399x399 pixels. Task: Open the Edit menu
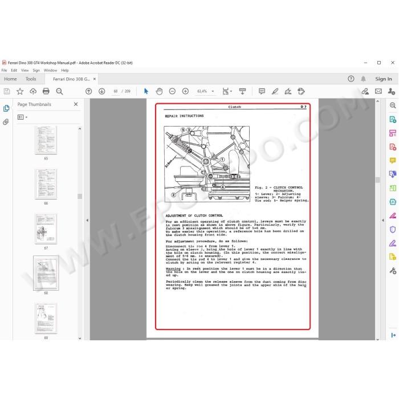(14, 71)
